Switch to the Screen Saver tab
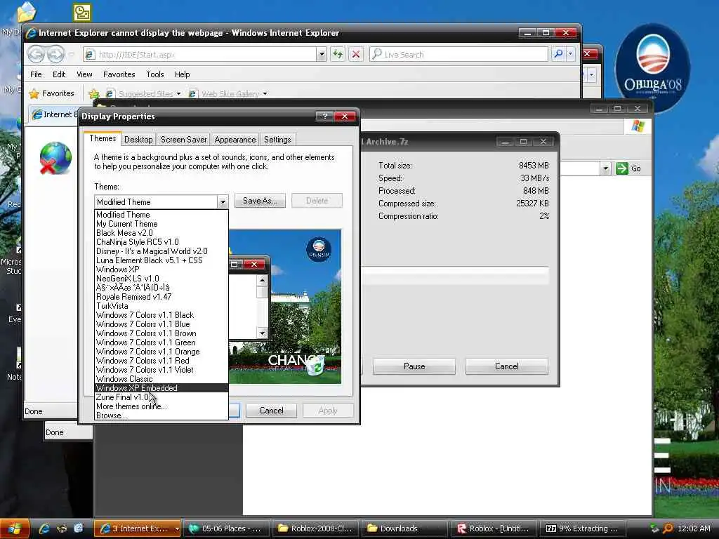Screen dimensions: 719x539 point(183,140)
